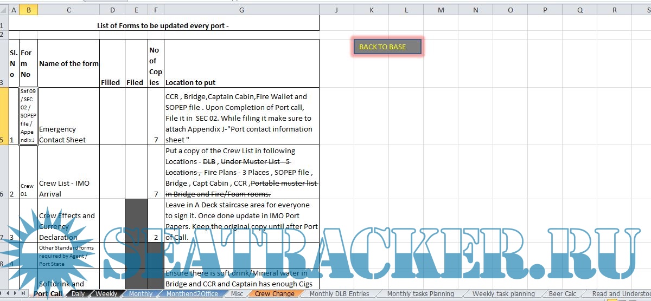Image resolution: width=651 pixels, height=301 pixels.
Task: Select the Beer Calc sheet tab
Action: pyautogui.click(x=562, y=294)
